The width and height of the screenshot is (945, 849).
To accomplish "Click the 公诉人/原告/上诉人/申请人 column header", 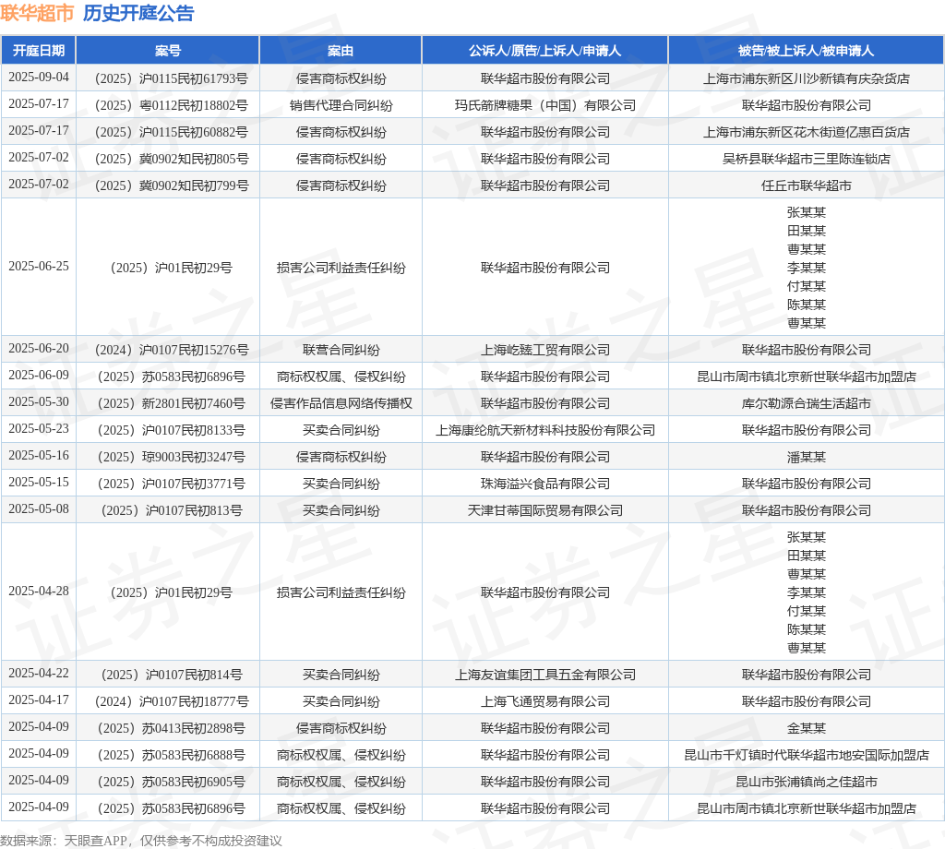I will tap(544, 51).
